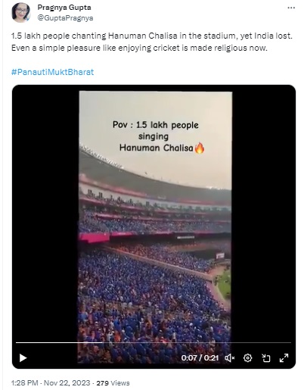Click the Nov 22, 2023 date
The width and height of the screenshot is (304, 390).
[67, 383]
